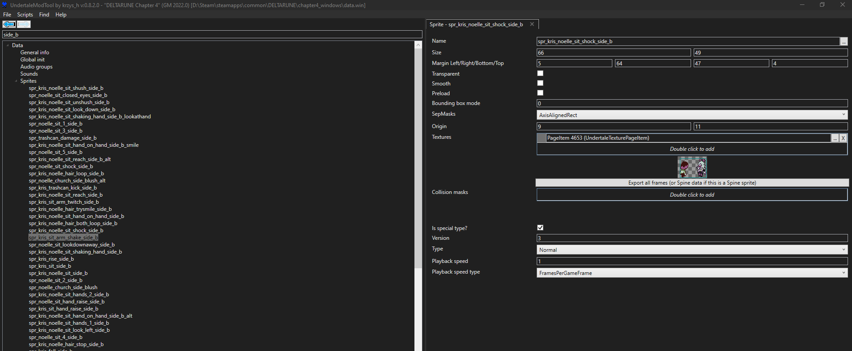The width and height of the screenshot is (852, 351).
Task: Click the sprite Name input field
Action: point(688,41)
